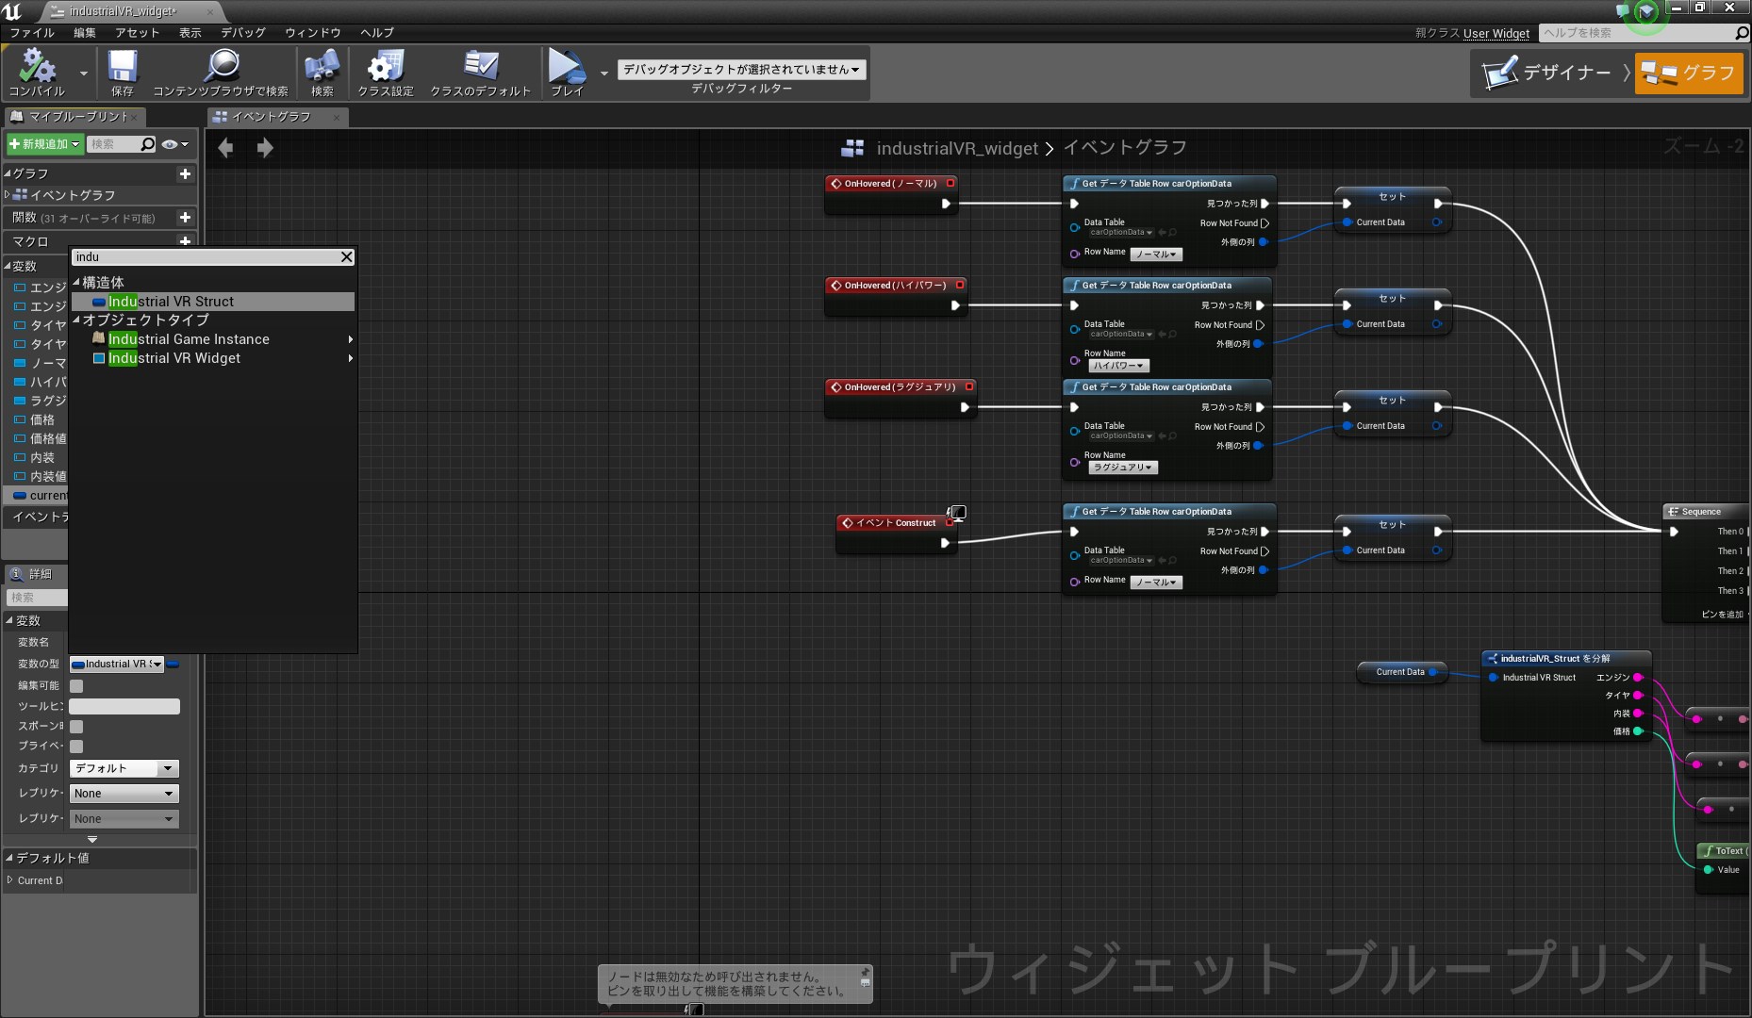Open the 編集 menu

pyautogui.click(x=85, y=33)
